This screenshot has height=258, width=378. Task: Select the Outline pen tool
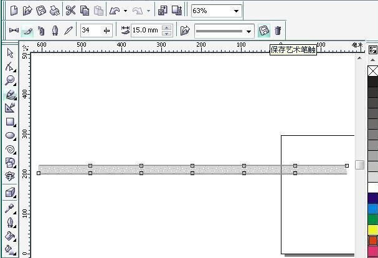[x=10, y=222]
